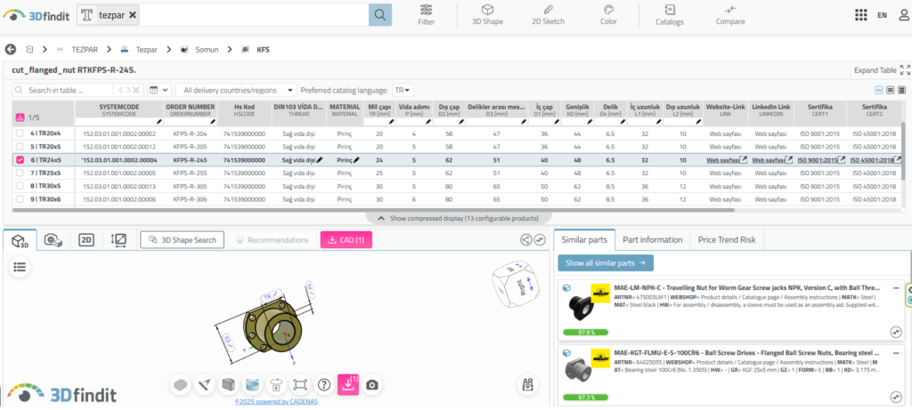Click Expand Table
This screenshot has height=410, width=912.
881,70
